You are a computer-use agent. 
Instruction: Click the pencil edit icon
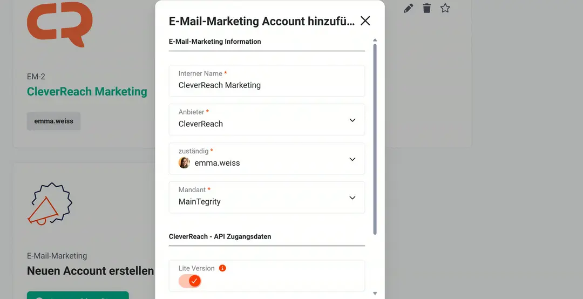coord(408,8)
